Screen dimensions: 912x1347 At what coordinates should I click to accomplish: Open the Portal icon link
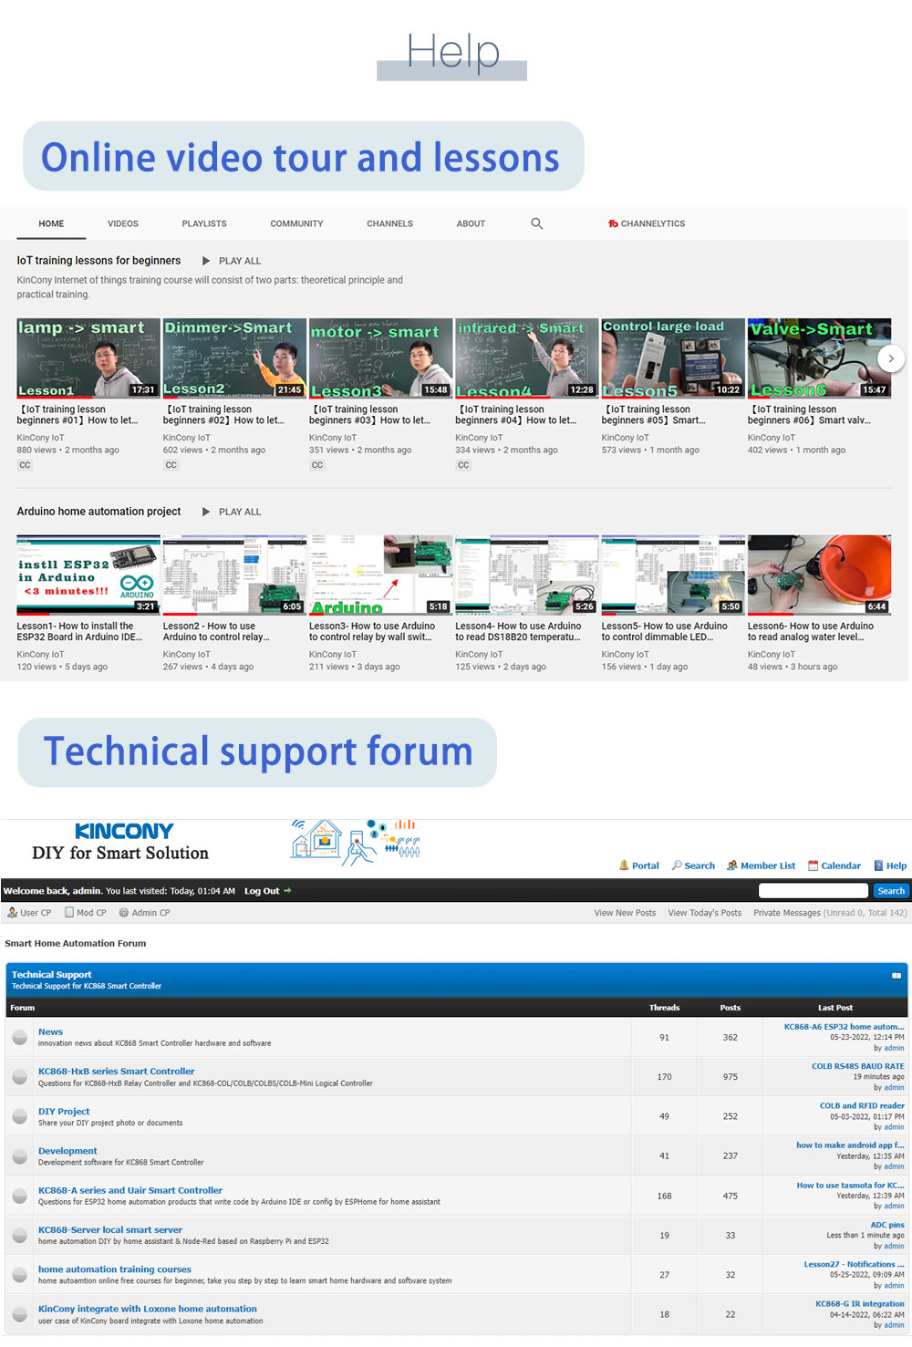(624, 865)
